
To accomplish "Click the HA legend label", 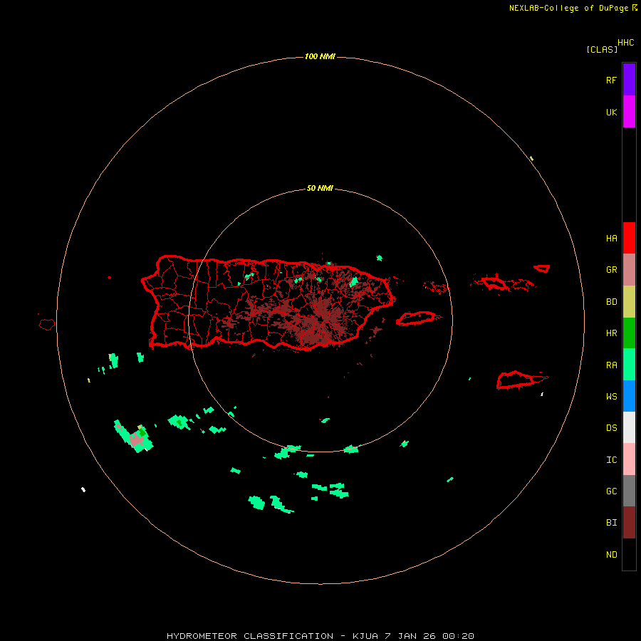I will coord(611,239).
